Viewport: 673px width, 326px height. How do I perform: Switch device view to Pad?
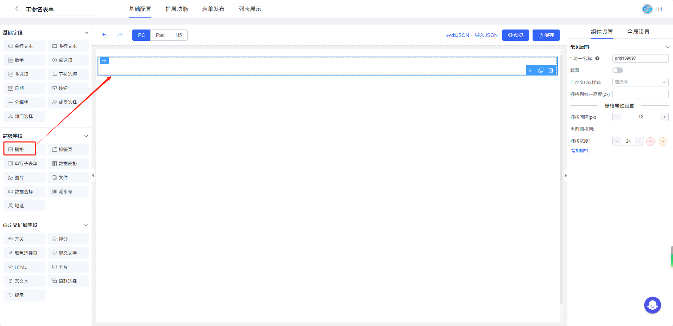(160, 35)
